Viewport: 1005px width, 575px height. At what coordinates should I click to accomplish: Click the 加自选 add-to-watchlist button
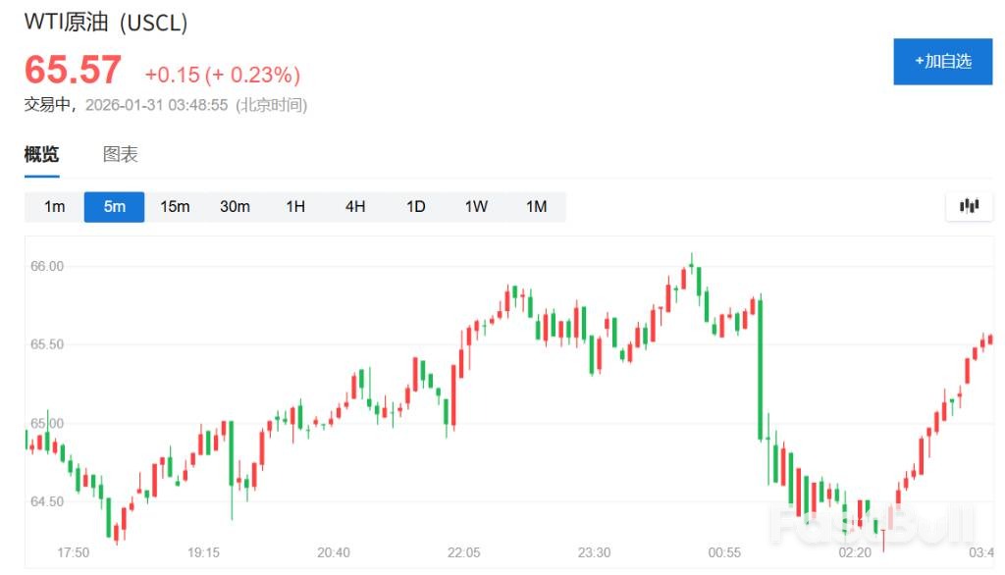pos(942,62)
